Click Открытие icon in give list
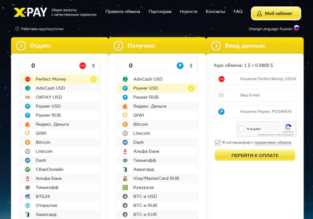This screenshot has width=313, height=219. pos(28,206)
